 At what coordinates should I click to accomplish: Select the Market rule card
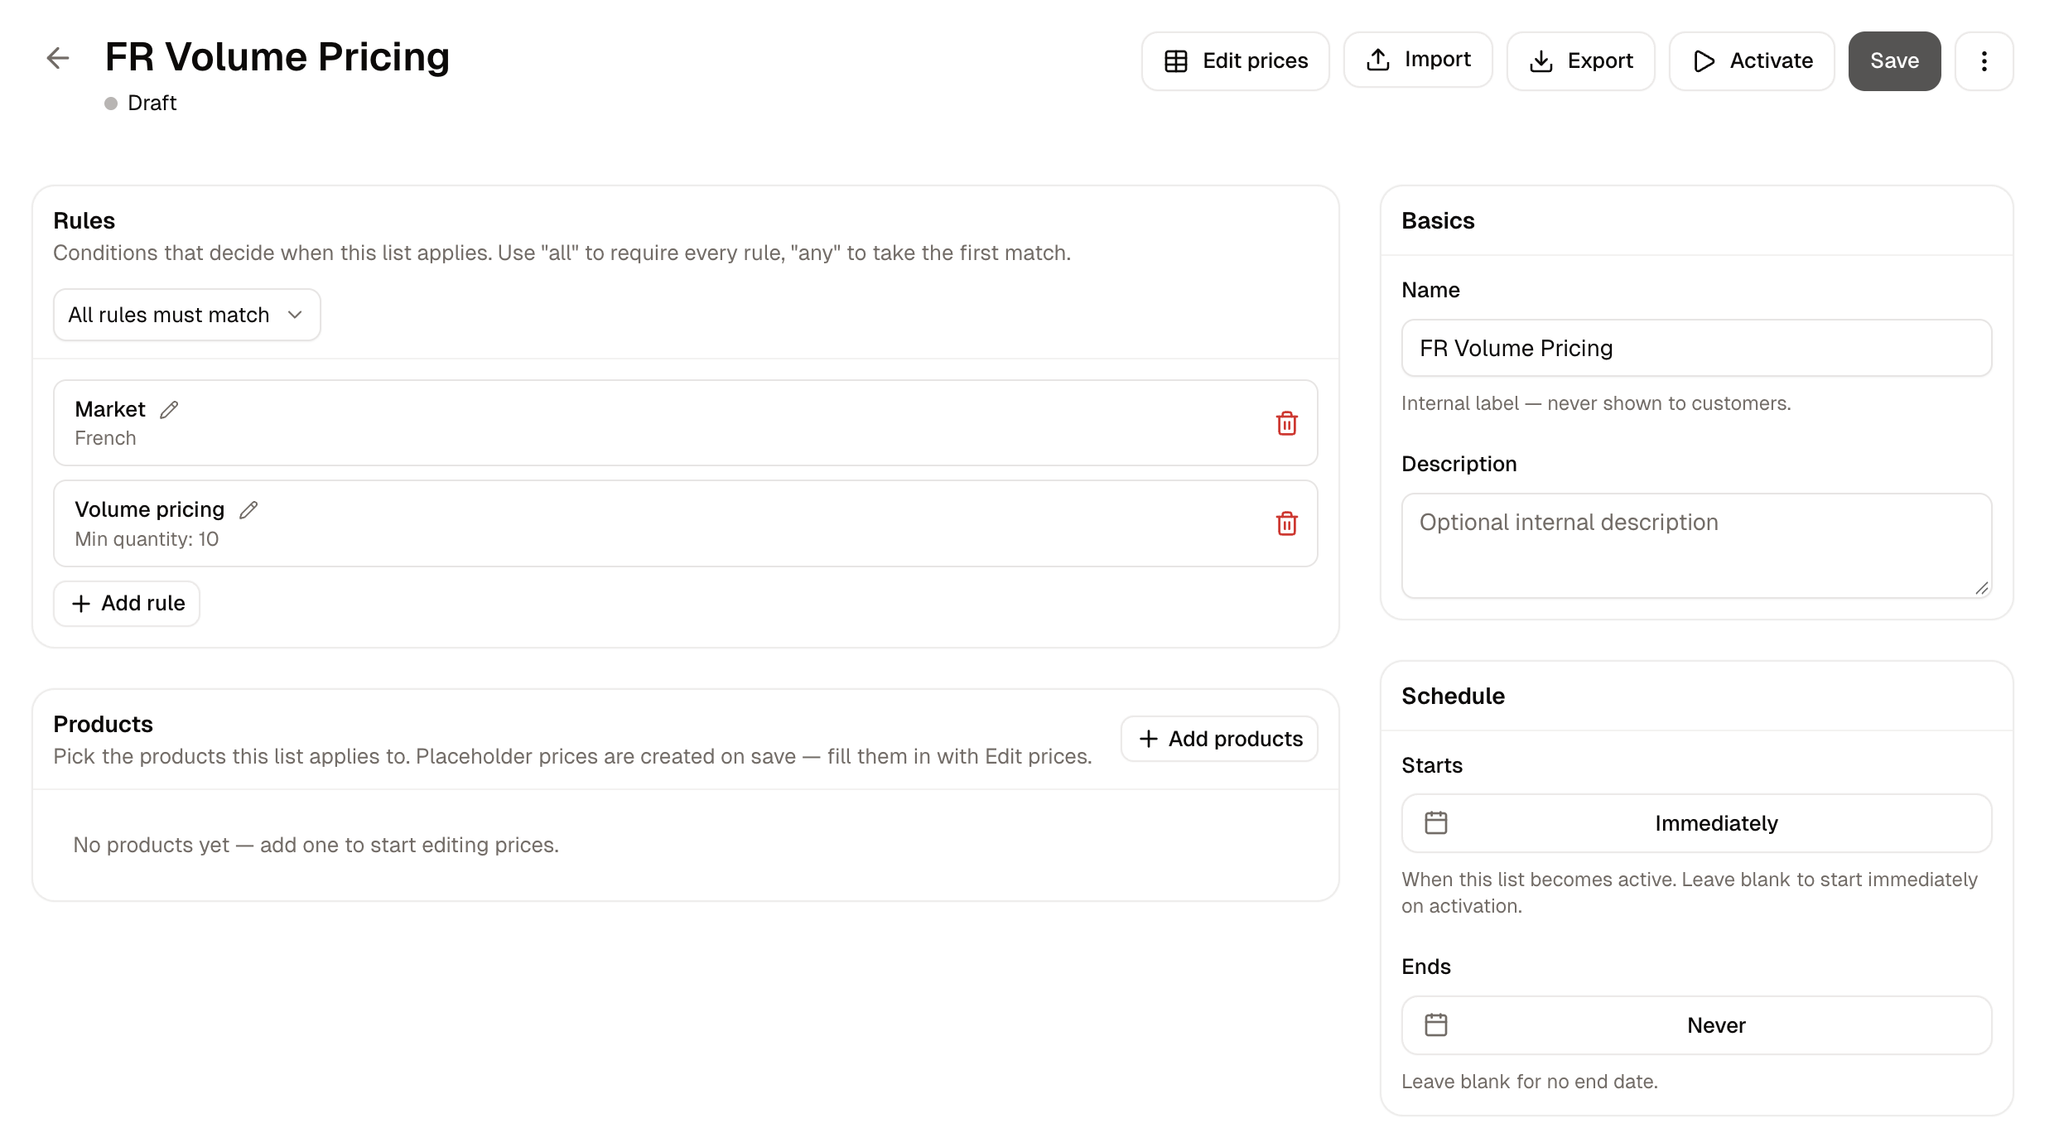(685, 423)
